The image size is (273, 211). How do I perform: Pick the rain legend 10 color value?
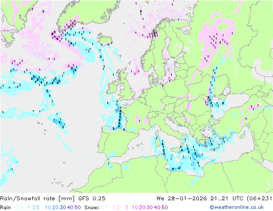(48, 208)
